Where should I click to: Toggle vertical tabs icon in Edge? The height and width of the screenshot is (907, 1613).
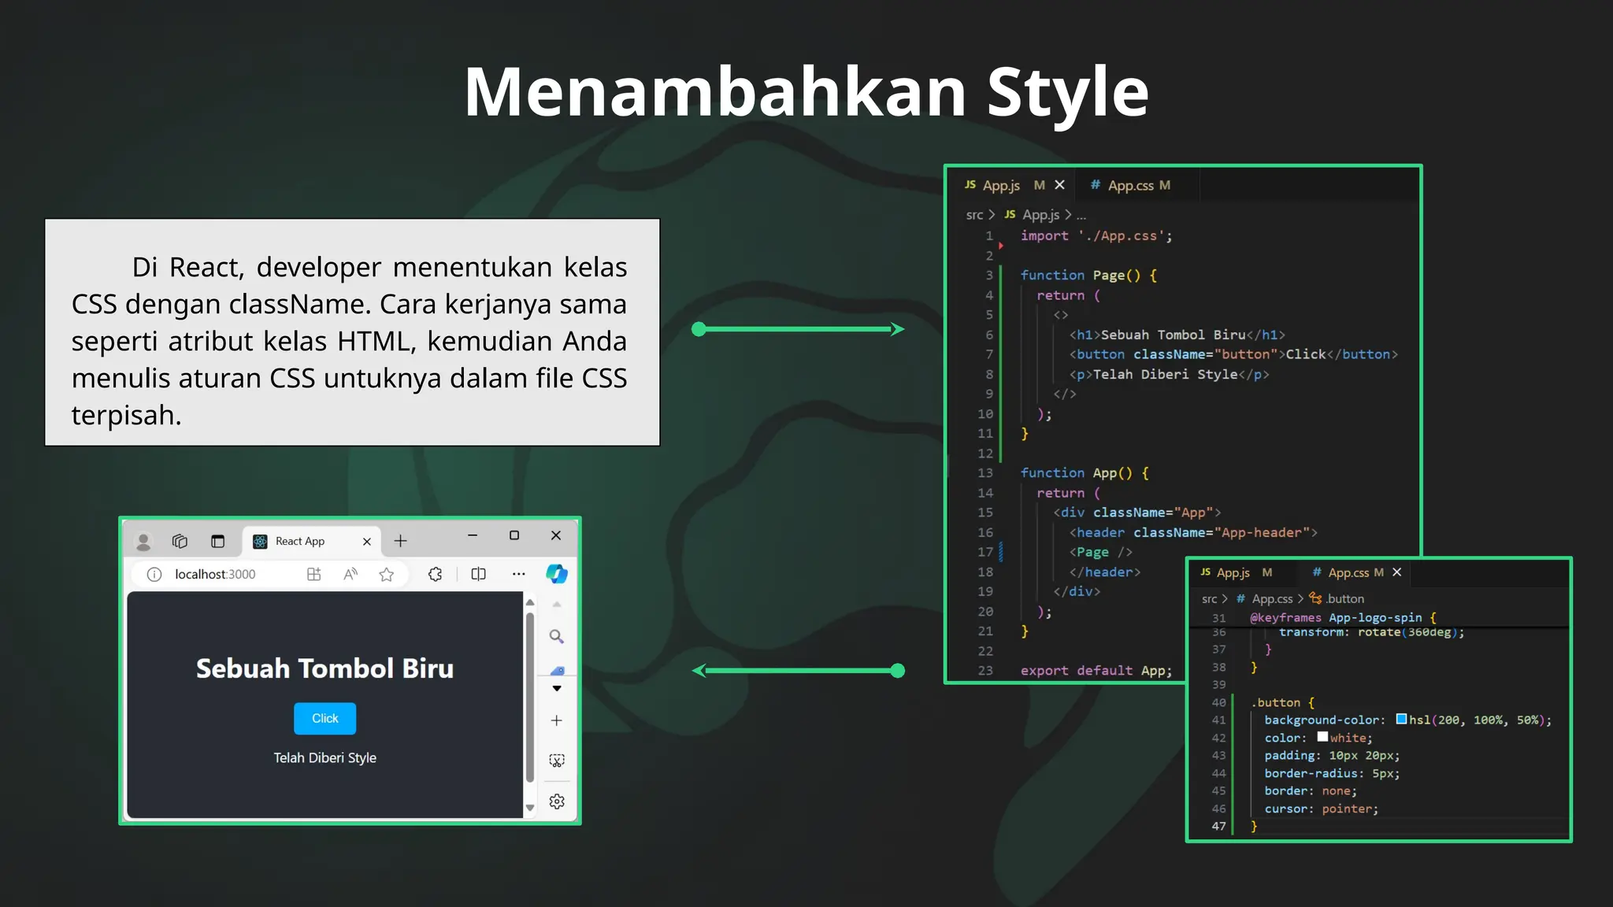(218, 542)
